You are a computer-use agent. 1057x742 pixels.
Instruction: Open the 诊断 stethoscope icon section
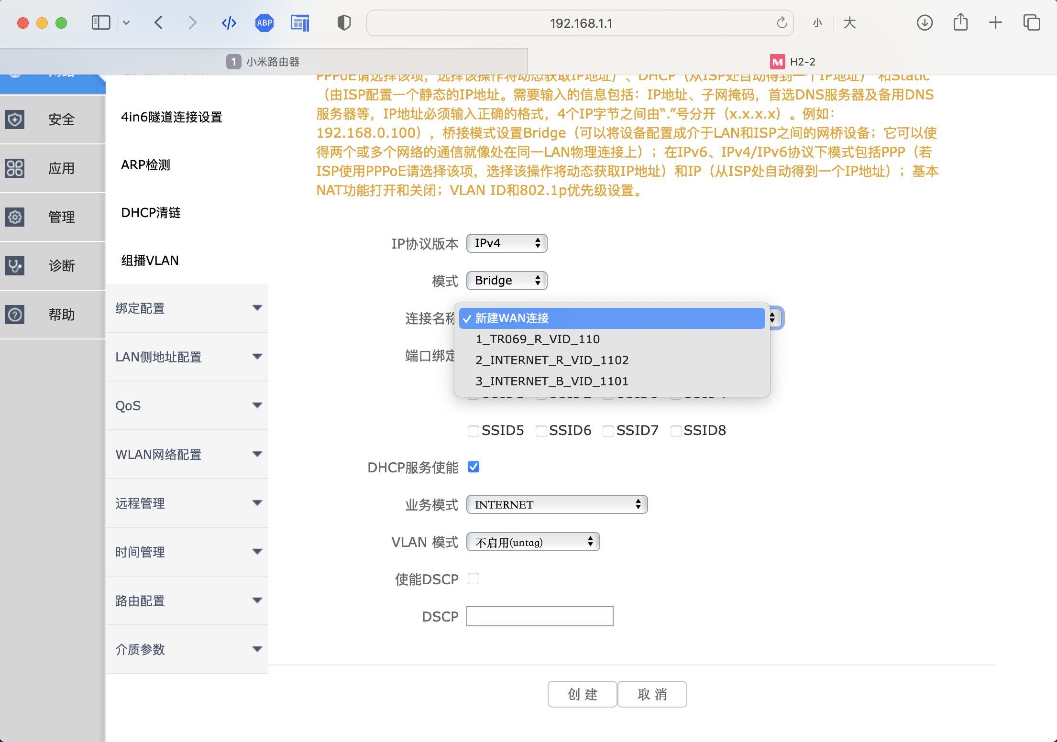[x=15, y=266]
